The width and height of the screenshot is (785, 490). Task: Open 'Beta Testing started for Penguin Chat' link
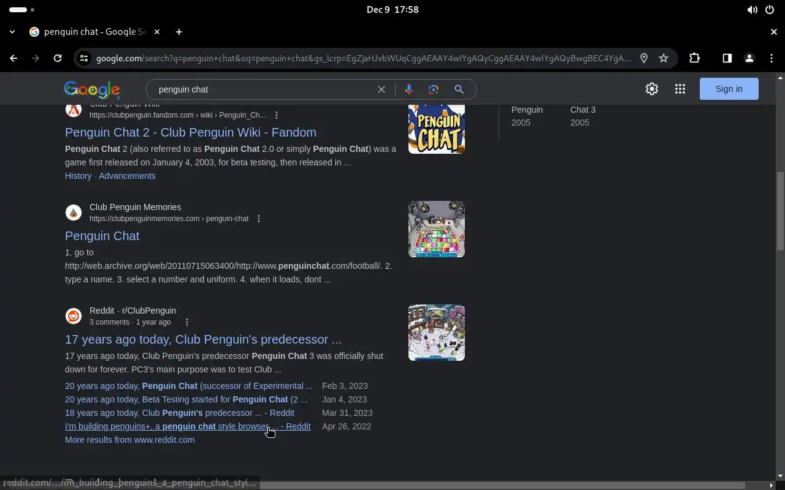[186, 399]
